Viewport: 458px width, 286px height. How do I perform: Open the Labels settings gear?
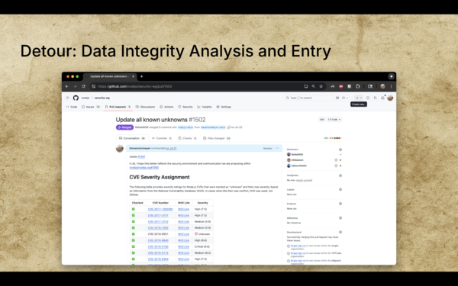[x=340, y=189]
